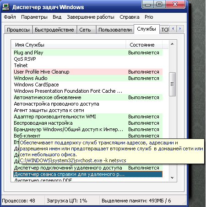Click the tab strip left arrow

pyautogui.click(x=173, y=28)
